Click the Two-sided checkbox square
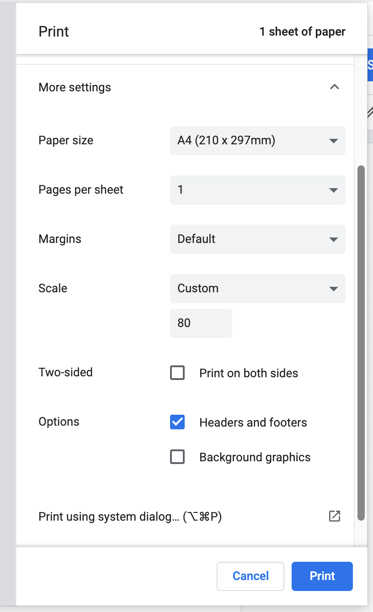 pyautogui.click(x=177, y=373)
